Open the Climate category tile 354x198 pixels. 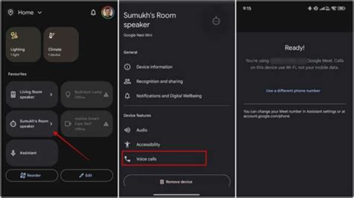pyautogui.click(x=61, y=45)
